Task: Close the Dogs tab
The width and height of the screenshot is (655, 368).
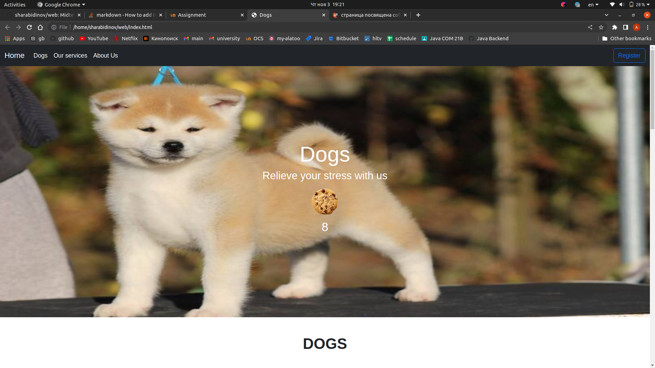Action: [x=324, y=15]
